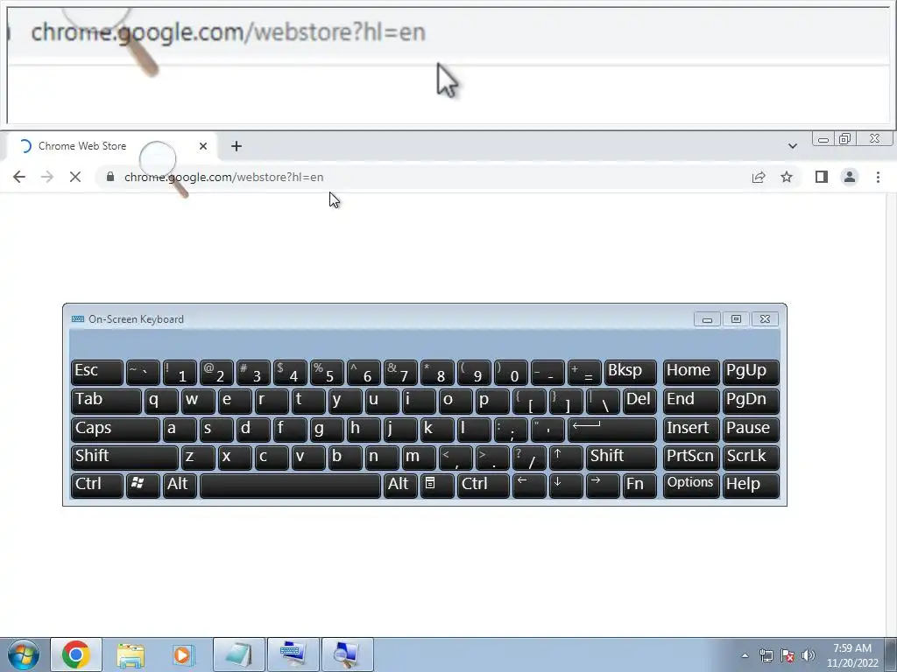Open Google Chrome from the taskbar
The image size is (897, 672).
76,654
